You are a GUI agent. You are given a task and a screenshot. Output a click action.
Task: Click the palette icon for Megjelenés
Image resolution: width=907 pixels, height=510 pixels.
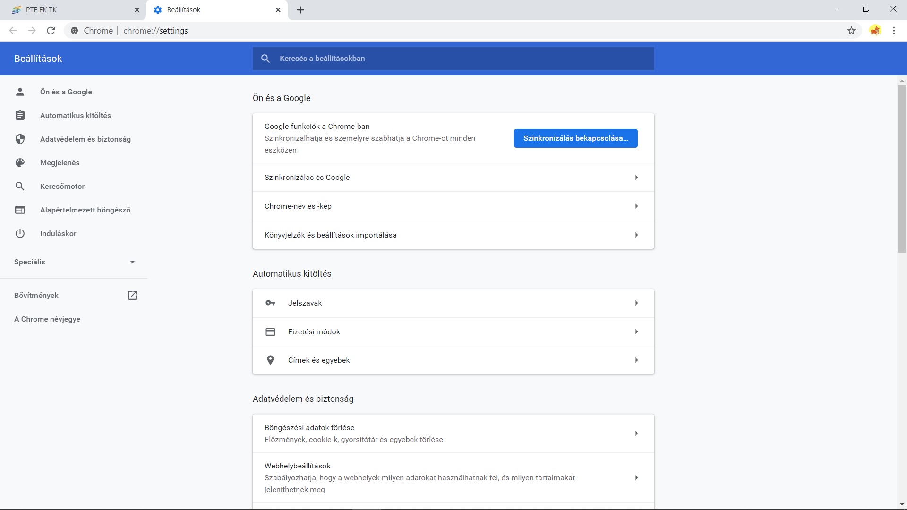(20, 163)
